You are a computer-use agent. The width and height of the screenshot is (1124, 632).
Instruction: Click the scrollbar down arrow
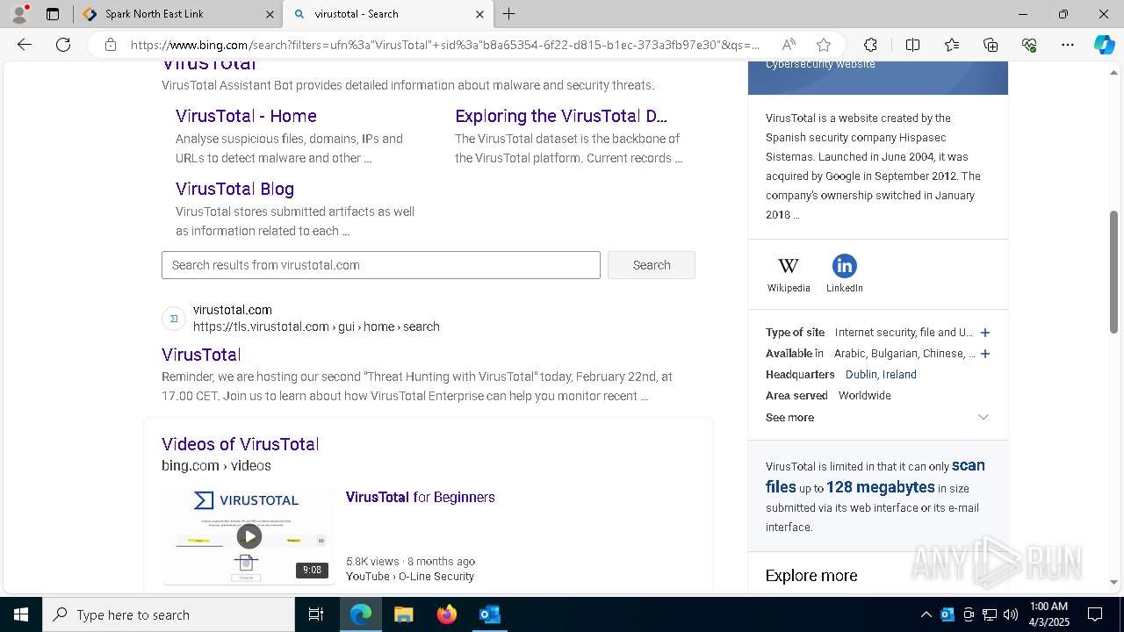(1114, 582)
